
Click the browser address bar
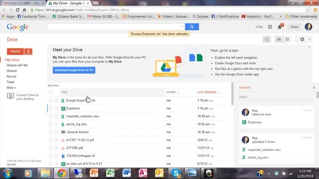[167, 10]
